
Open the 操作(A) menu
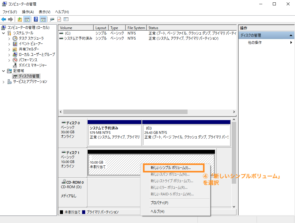tap(28, 12)
